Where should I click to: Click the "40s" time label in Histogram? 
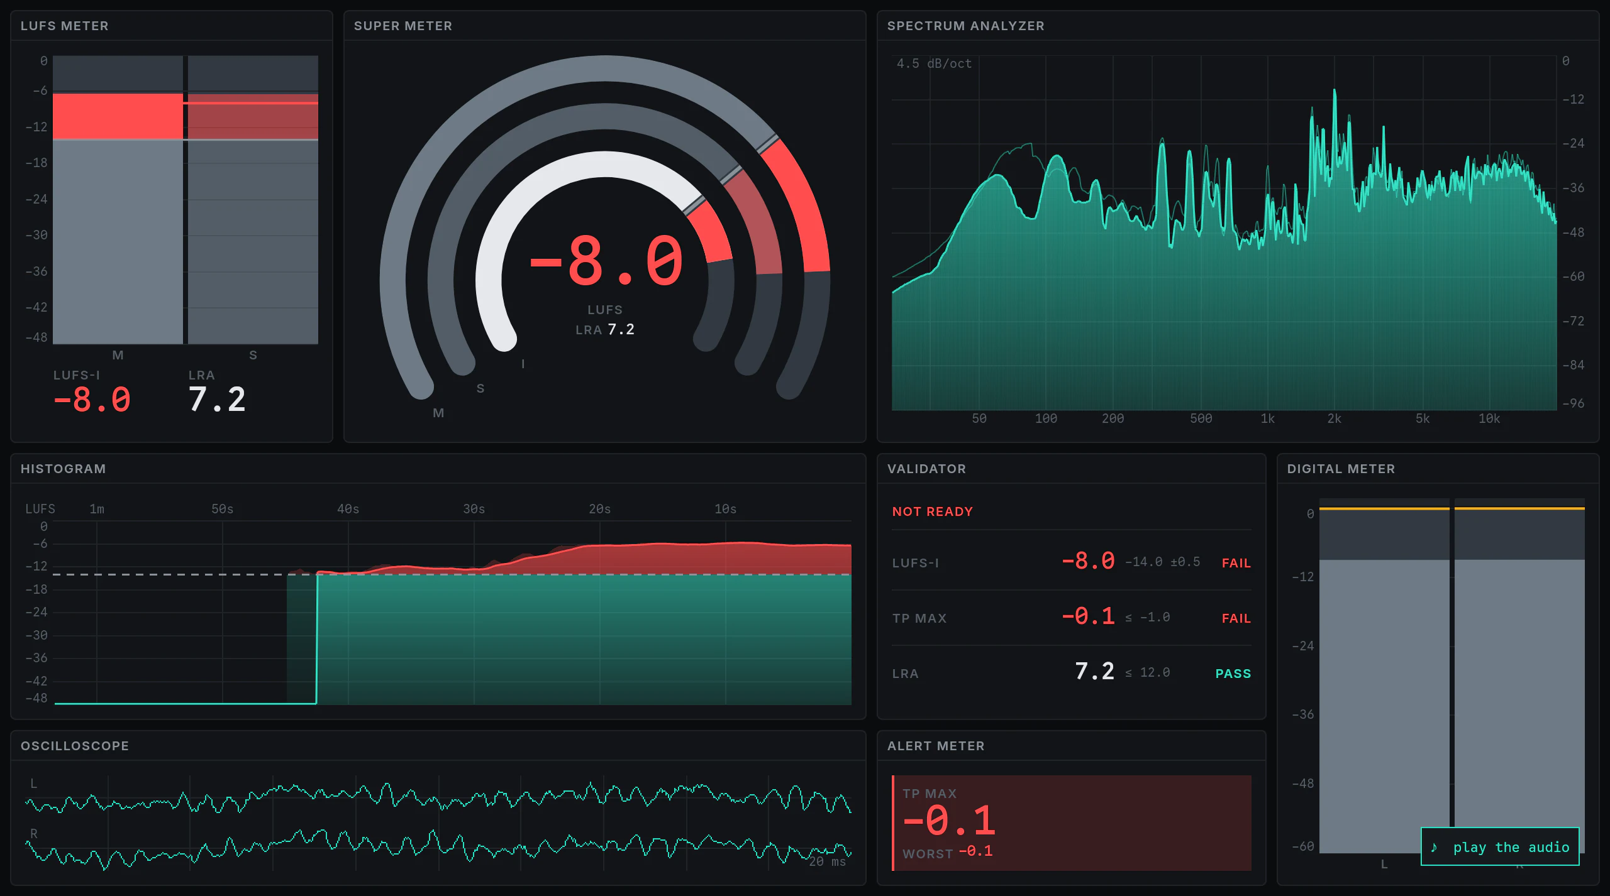click(x=348, y=509)
